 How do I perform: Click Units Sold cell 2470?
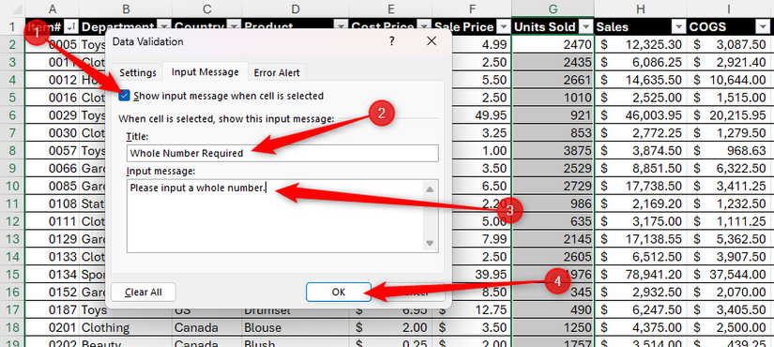click(x=553, y=45)
